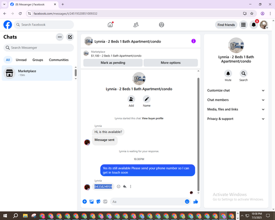The image size is (275, 220).
Task: Go to the Home feed icon
Action: (110, 25)
